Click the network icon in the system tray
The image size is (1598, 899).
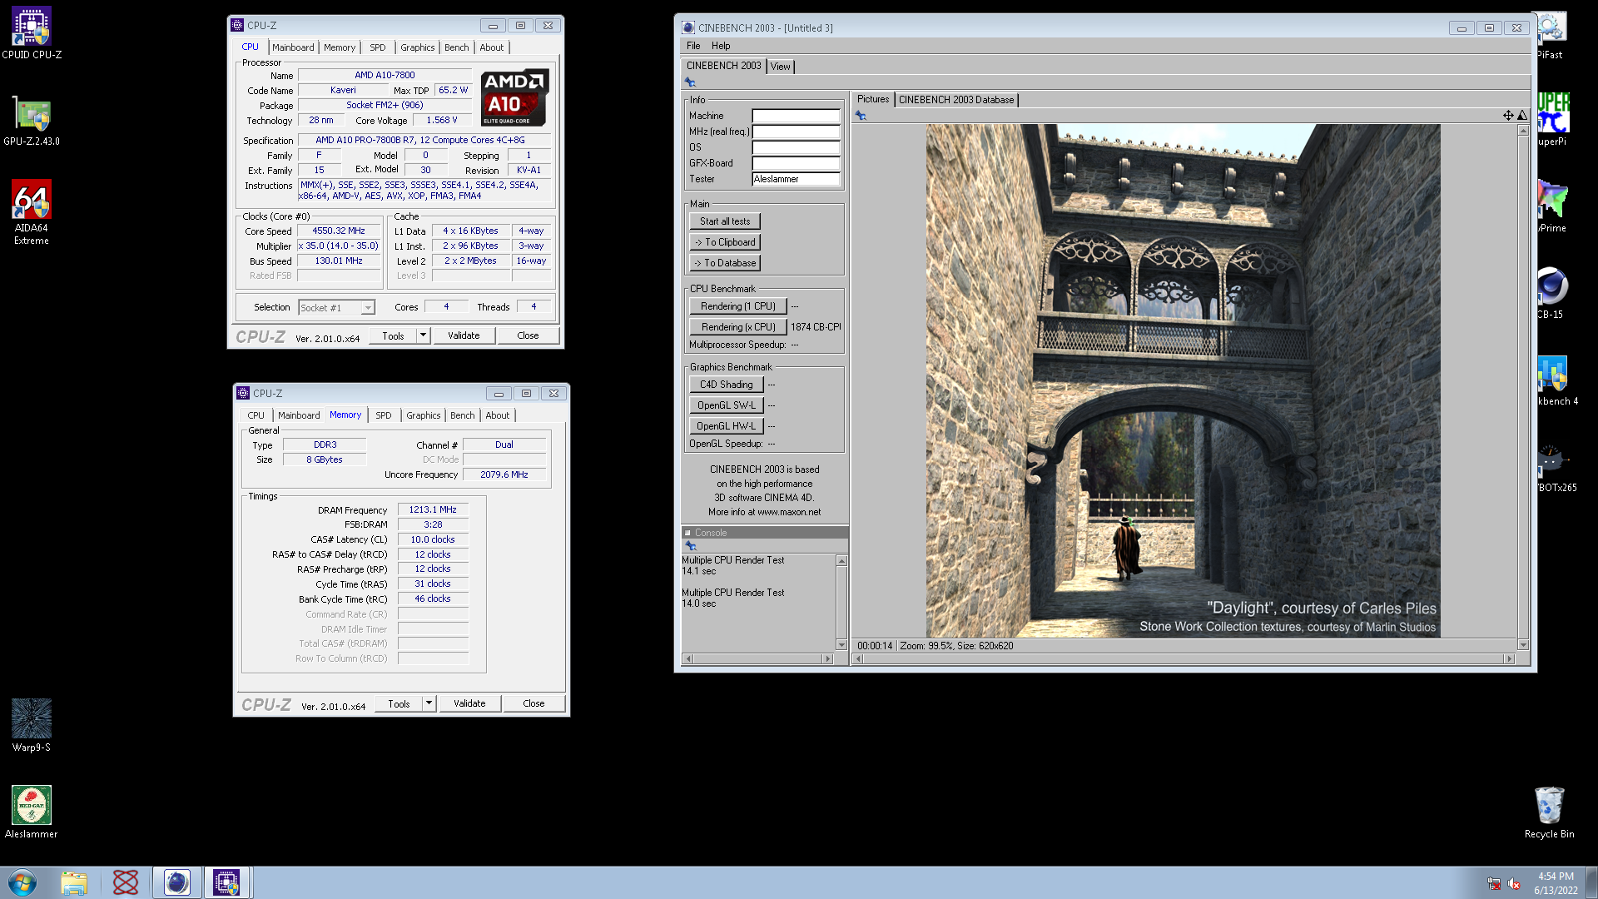tap(1494, 883)
